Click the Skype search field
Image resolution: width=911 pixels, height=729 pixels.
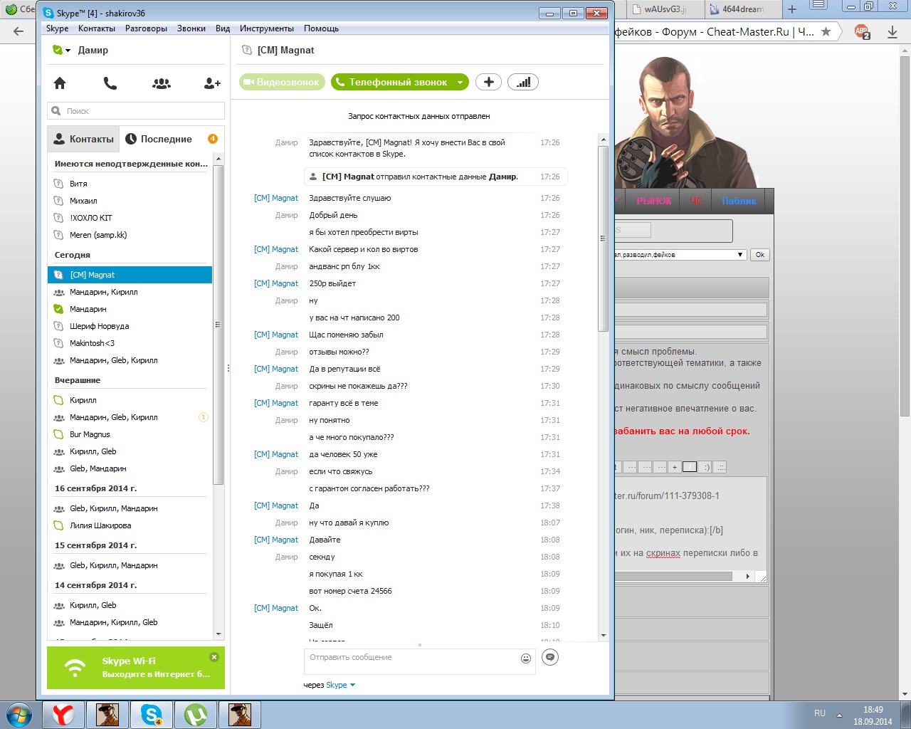pos(136,111)
